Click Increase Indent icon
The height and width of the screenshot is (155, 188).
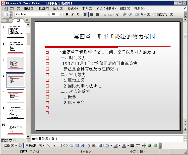point(130,14)
